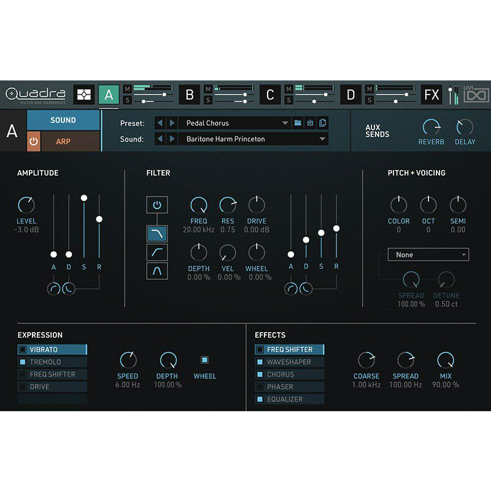491x491 pixels.
Task: Mute layer D with M button
Action: tap(369, 89)
